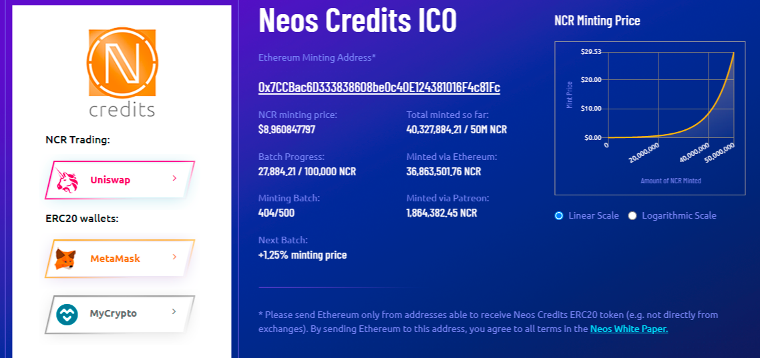Expand the MetaMask chevron arrow

(174, 257)
